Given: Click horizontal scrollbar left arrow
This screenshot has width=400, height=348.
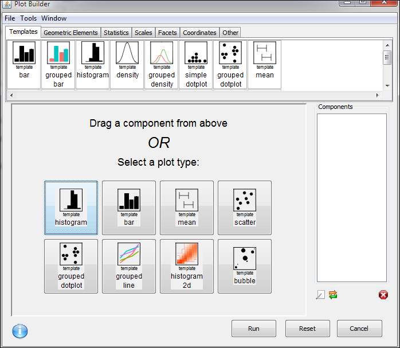Looking at the screenshot, I should pos(11,95).
